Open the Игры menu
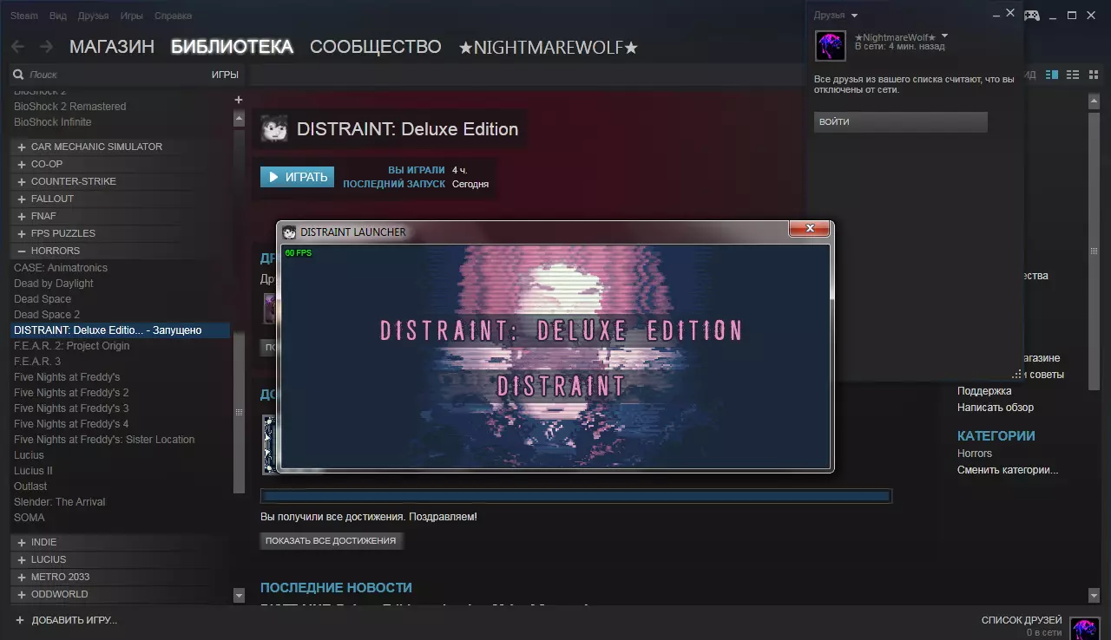The image size is (1111, 640). click(x=132, y=16)
